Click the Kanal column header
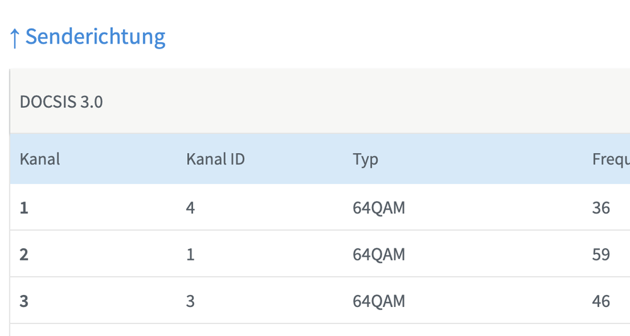 coord(40,159)
